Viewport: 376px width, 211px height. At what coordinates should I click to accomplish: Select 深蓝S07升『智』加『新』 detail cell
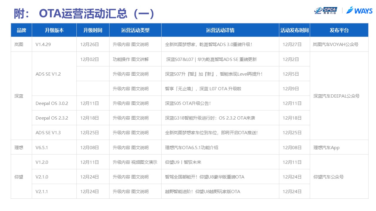pyautogui.click(x=220, y=74)
